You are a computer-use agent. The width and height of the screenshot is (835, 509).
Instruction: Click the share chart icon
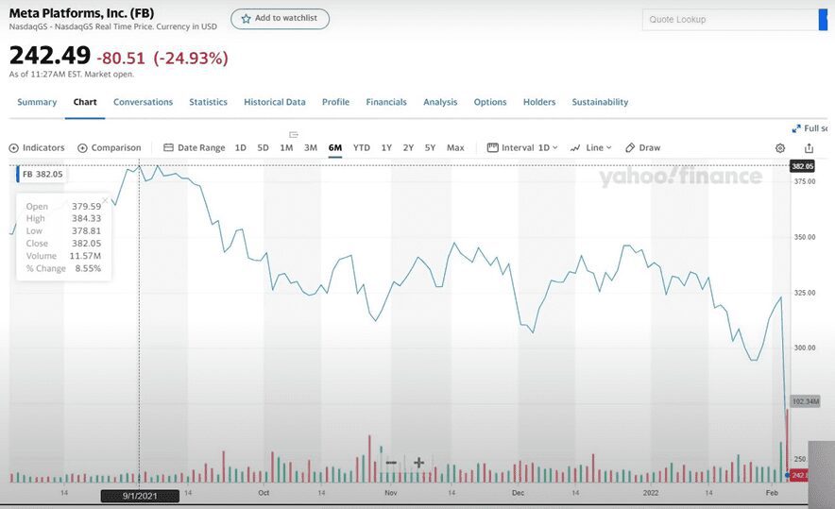click(809, 148)
